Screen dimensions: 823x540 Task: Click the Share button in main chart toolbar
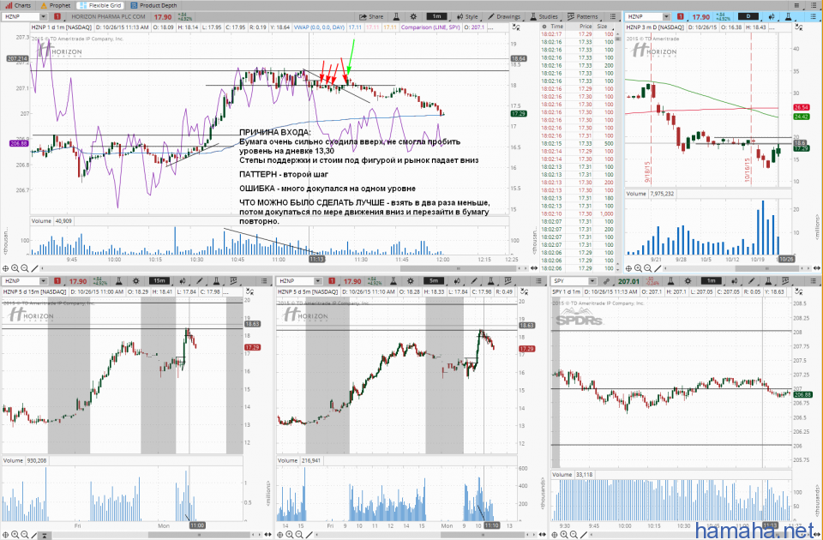[x=371, y=17]
